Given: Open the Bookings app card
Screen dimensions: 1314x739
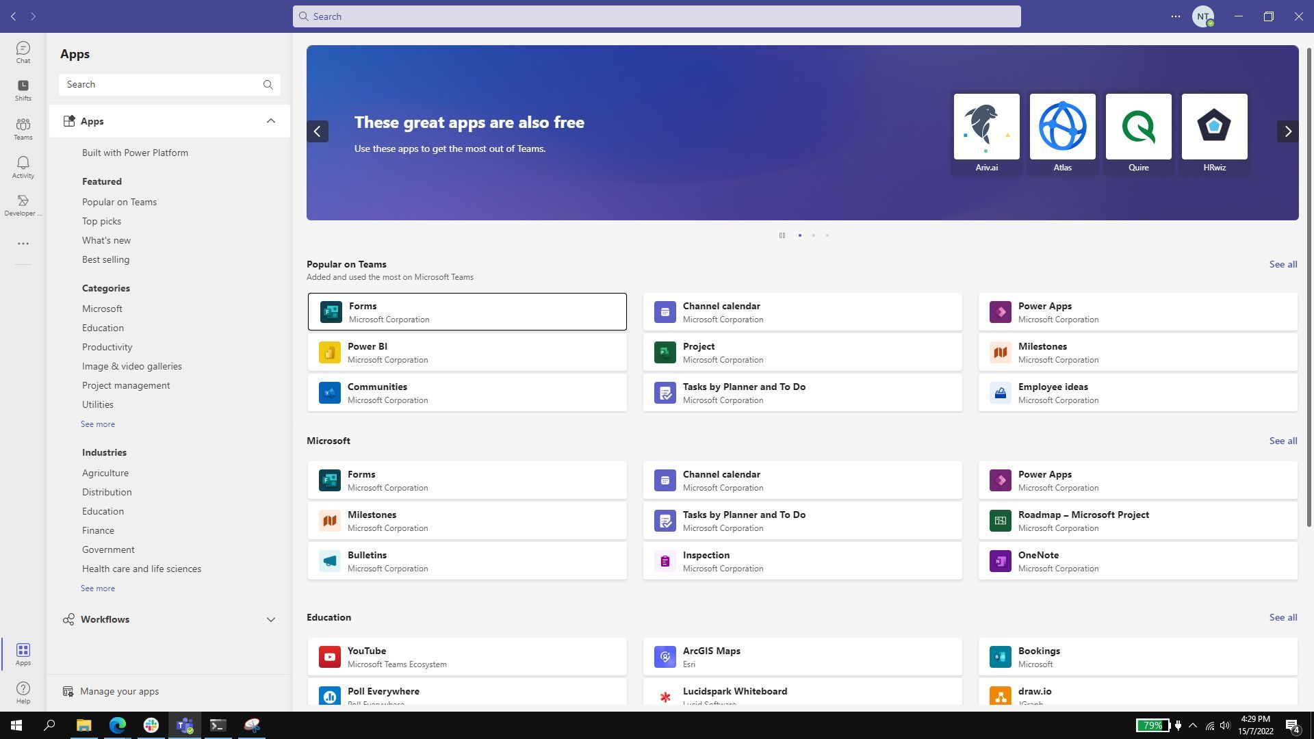Looking at the screenshot, I should [1138, 657].
